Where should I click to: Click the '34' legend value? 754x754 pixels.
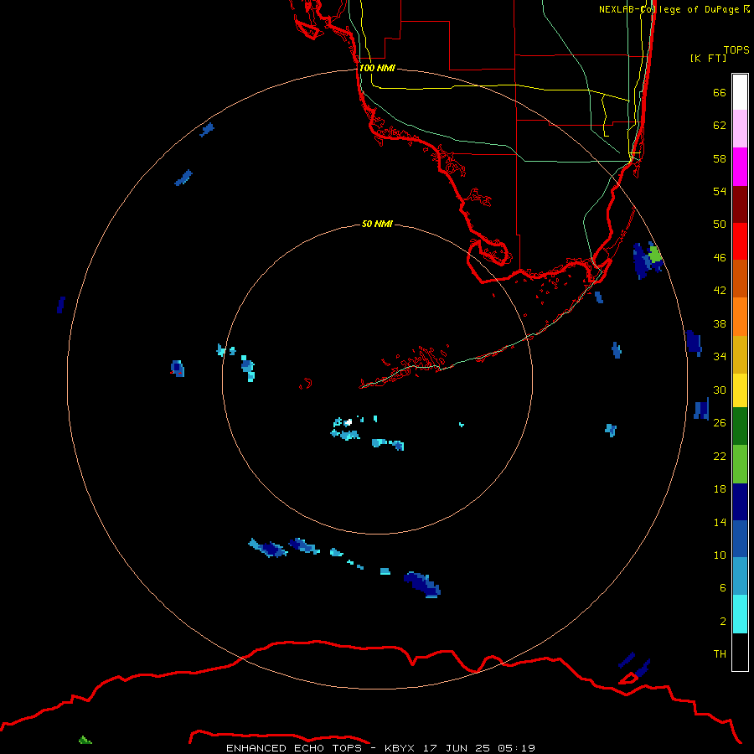click(720, 357)
